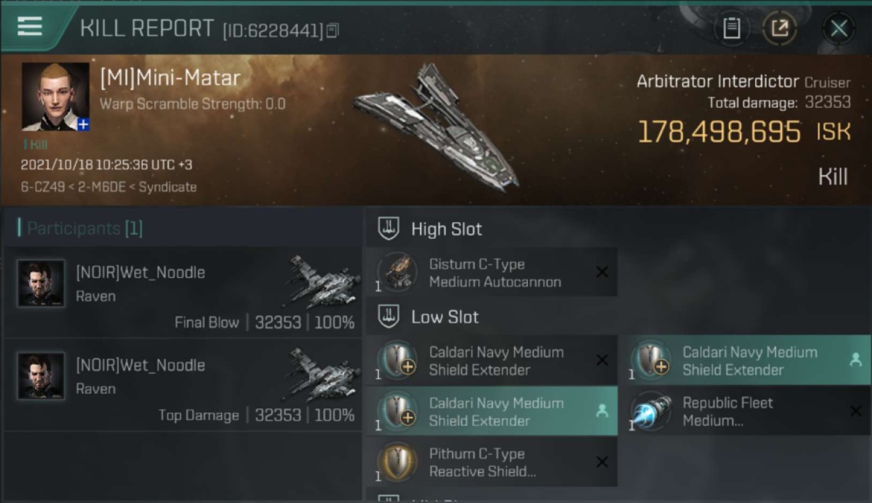Select Mini-Matar pilot portrait

(x=55, y=97)
